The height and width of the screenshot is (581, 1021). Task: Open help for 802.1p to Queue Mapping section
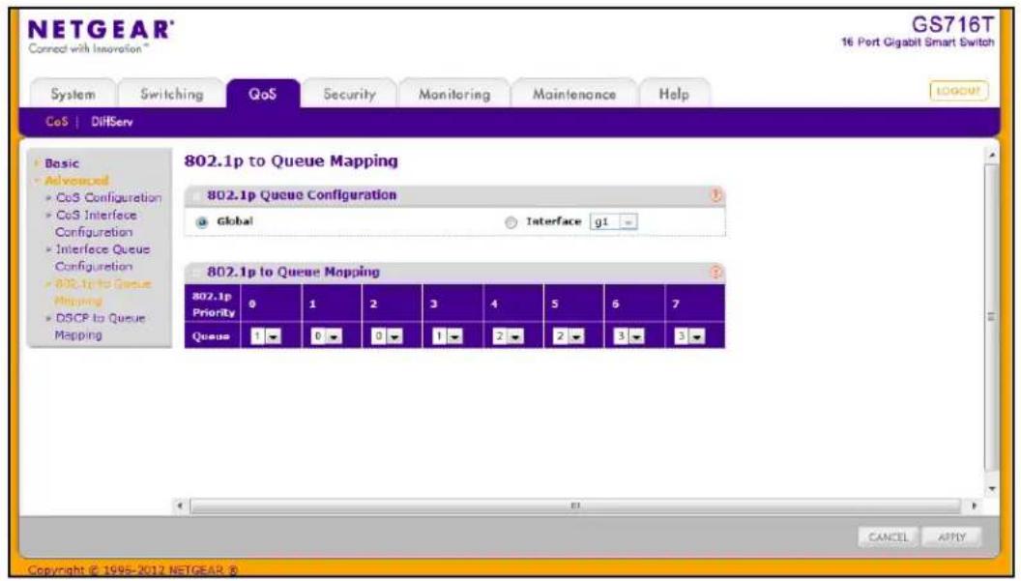pyautogui.click(x=715, y=273)
